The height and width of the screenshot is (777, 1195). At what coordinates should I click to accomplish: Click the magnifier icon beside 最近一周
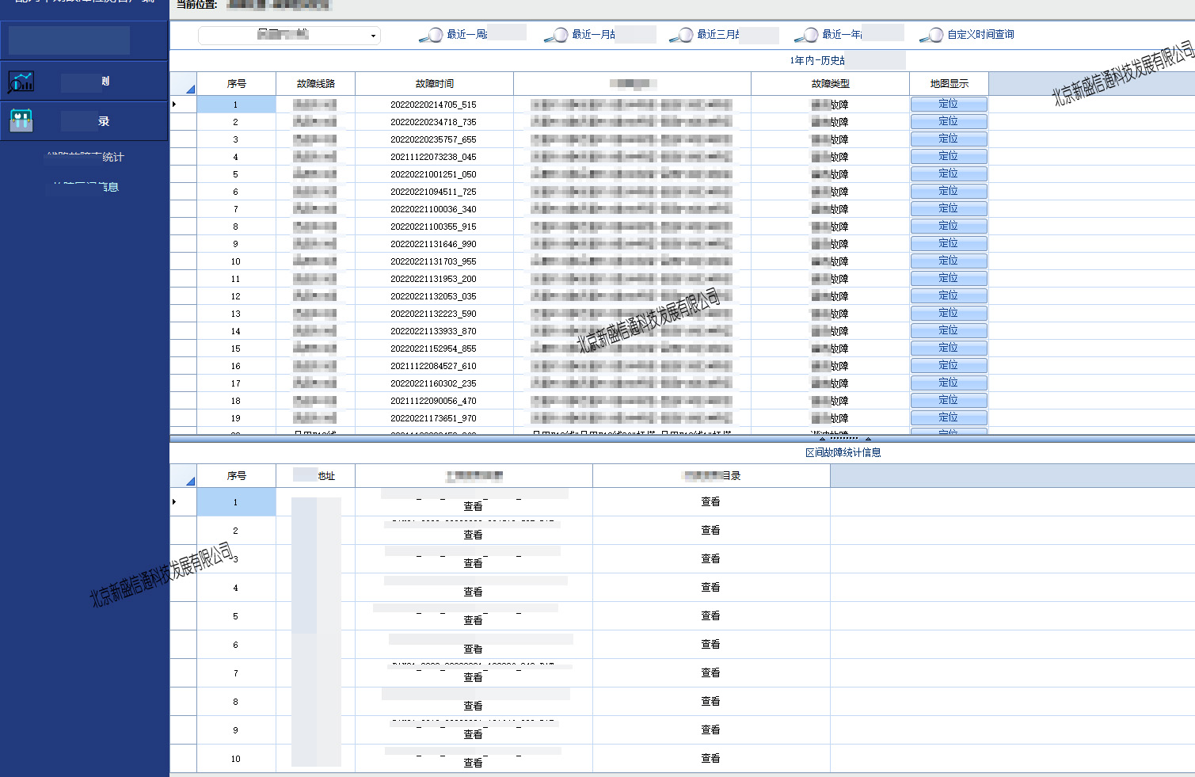431,35
